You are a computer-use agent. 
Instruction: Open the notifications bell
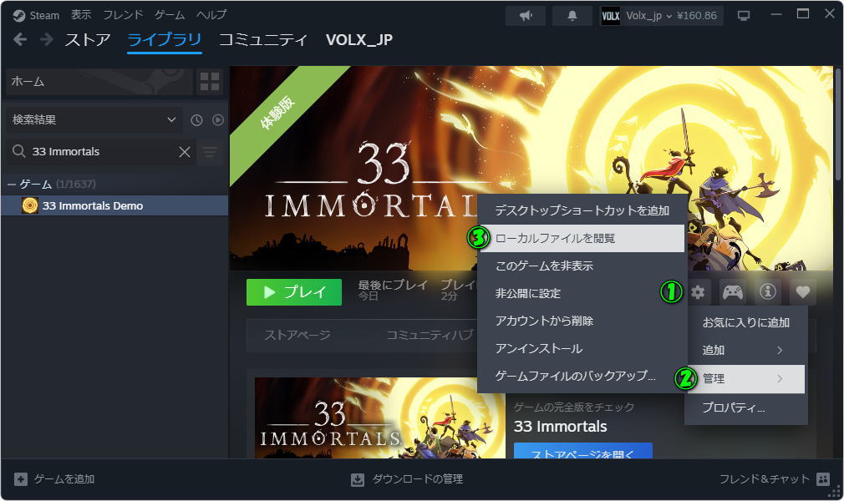[x=572, y=16]
